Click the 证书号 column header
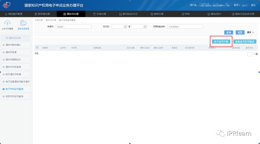This screenshot has width=260, height=144. (63, 48)
